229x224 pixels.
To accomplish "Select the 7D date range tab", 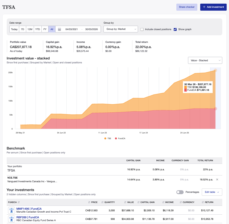I will point(23,29).
